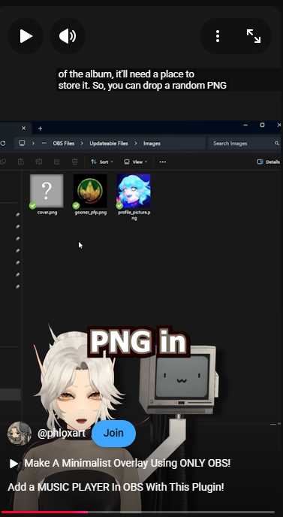Open the View dropdown
Screen dimensions: 283x517
136,162
